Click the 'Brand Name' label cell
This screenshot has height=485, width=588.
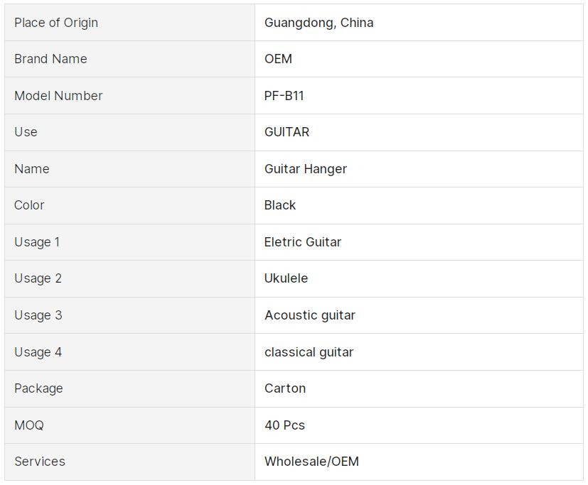click(50, 59)
